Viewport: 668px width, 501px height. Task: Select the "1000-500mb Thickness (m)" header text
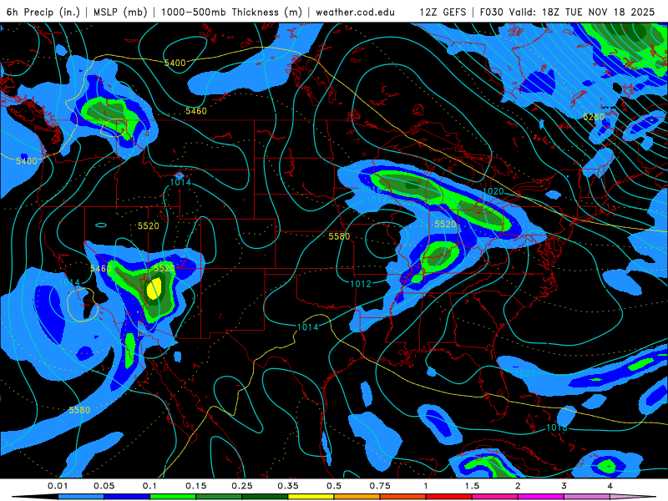(x=231, y=12)
